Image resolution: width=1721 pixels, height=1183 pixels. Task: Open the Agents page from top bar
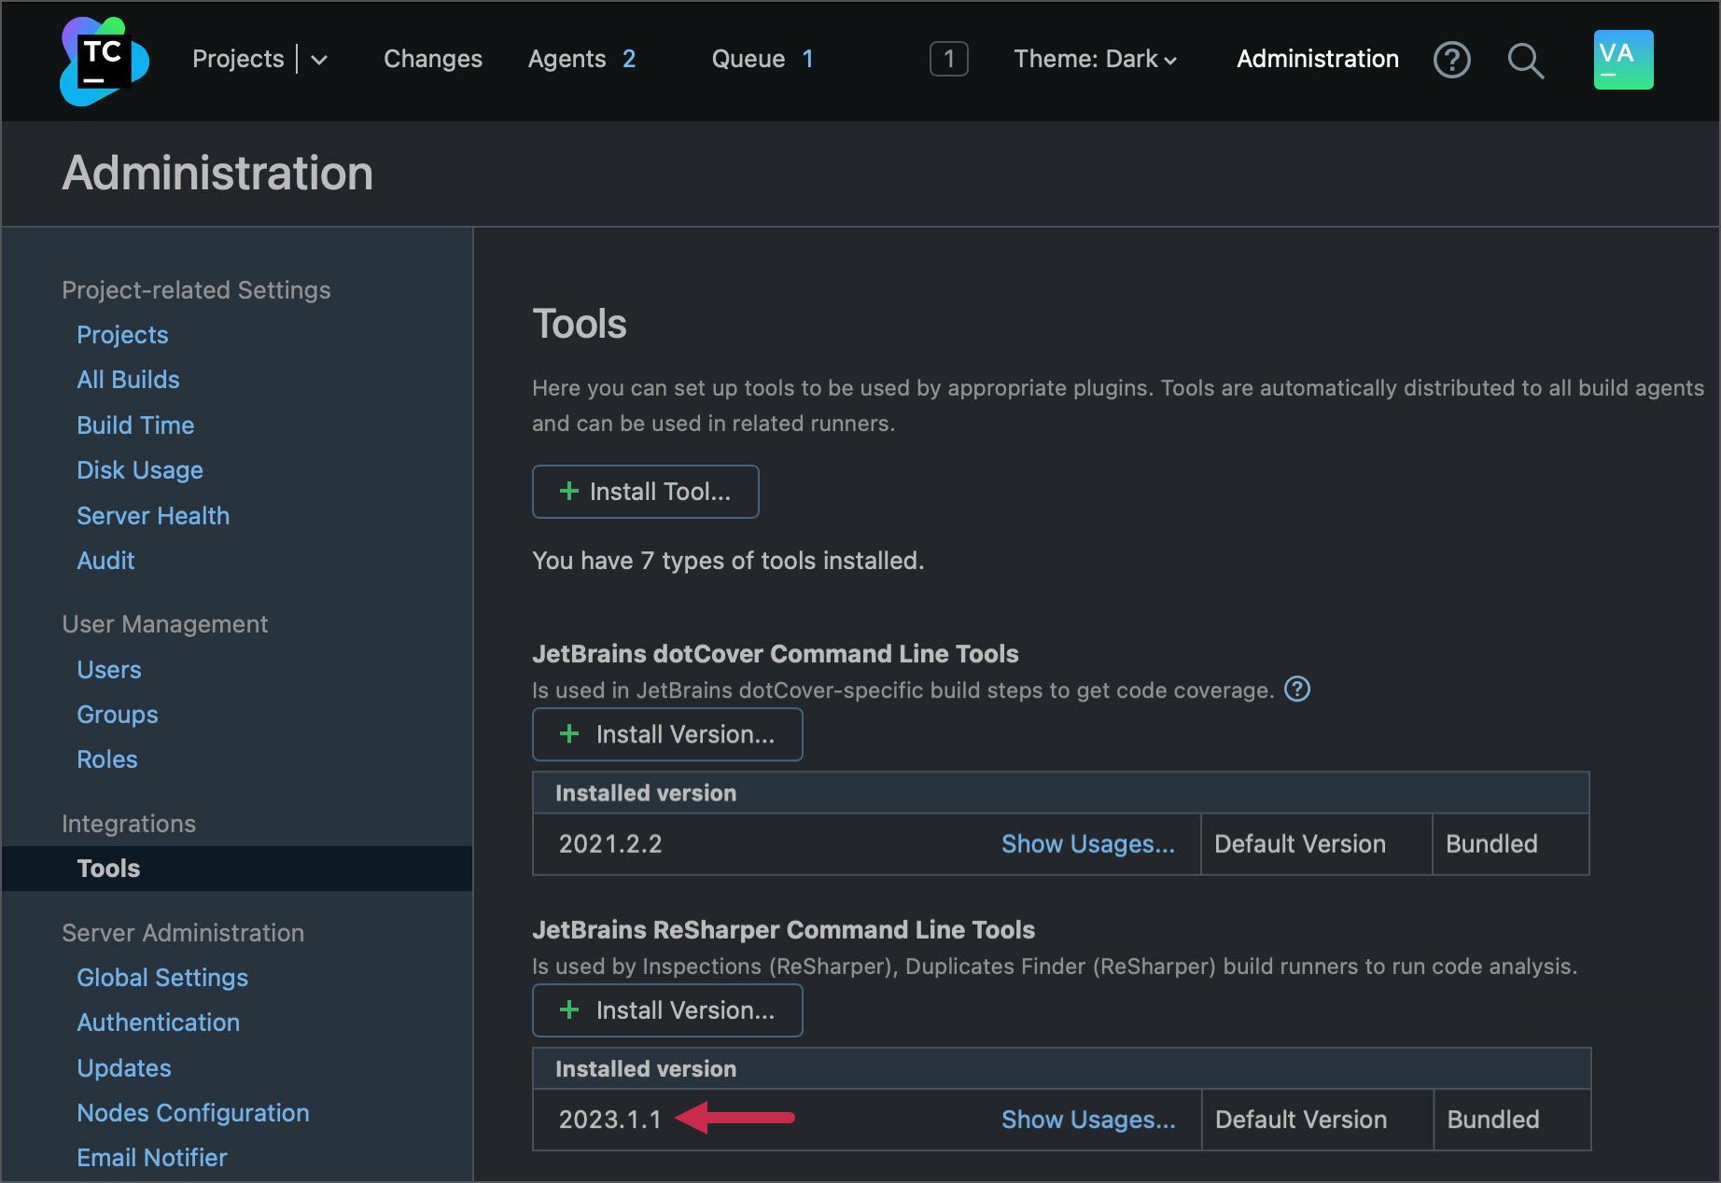tap(567, 59)
